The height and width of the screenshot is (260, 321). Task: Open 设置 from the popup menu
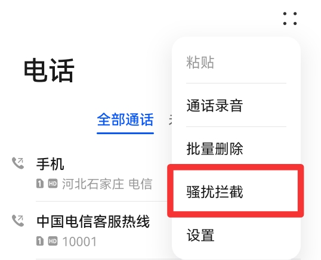tap(236, 235)
